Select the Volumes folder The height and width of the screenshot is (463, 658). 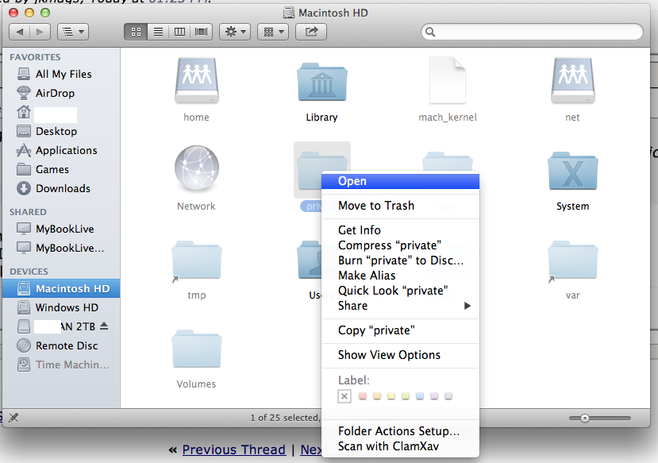click(x=196, y=349)
